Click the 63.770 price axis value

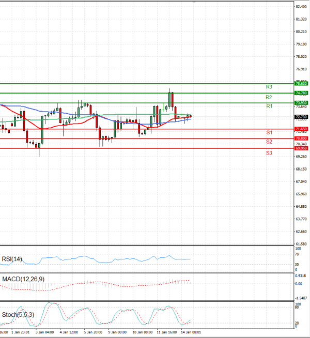click(x=301, y=219)
